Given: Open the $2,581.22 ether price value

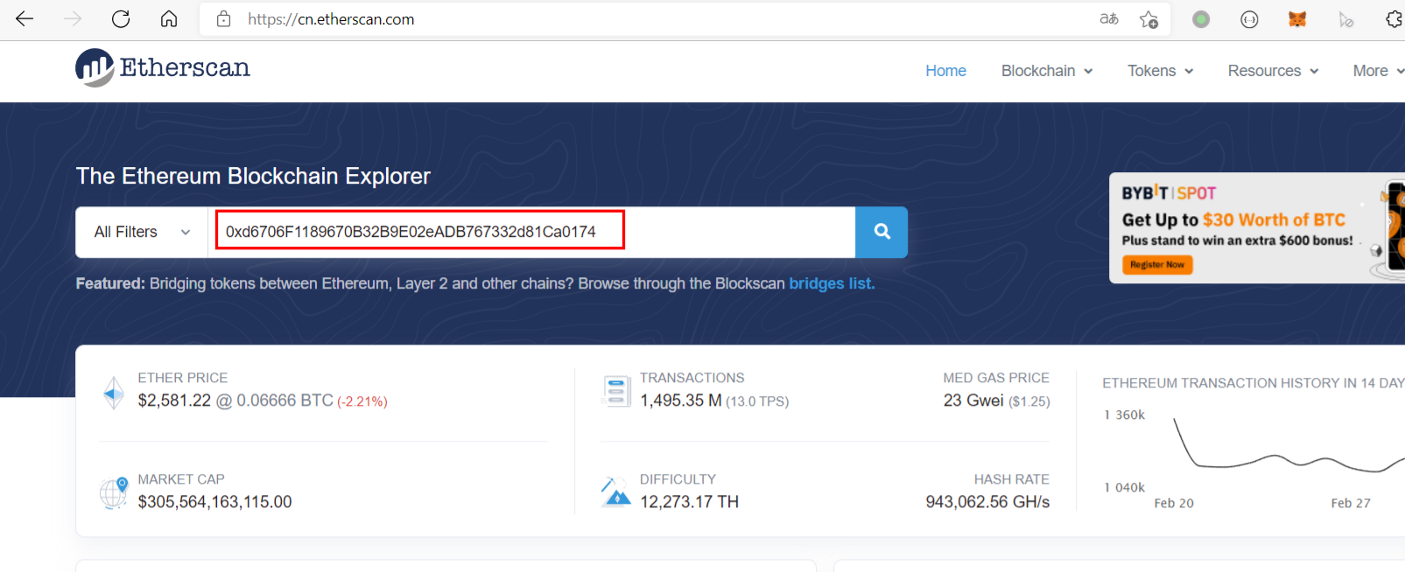Looking at the screenshot, I should pos(175,401).
